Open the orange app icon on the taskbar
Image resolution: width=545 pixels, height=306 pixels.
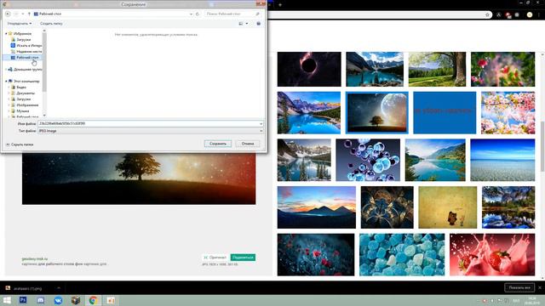(111, 300)
